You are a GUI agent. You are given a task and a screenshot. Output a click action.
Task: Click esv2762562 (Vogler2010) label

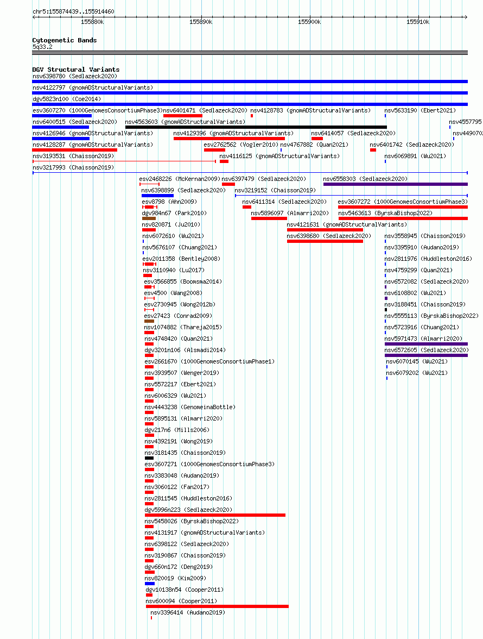[x=241, y=145]
